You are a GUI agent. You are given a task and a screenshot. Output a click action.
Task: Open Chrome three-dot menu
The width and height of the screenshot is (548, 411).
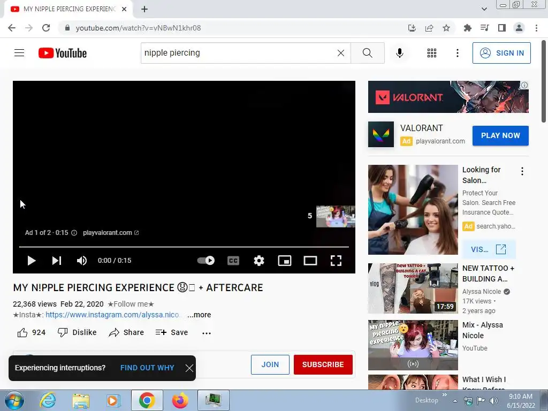(536, 28)
